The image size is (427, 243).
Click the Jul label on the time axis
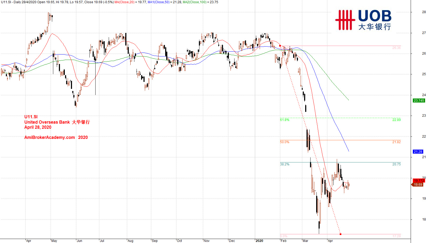tap(102, 241)
